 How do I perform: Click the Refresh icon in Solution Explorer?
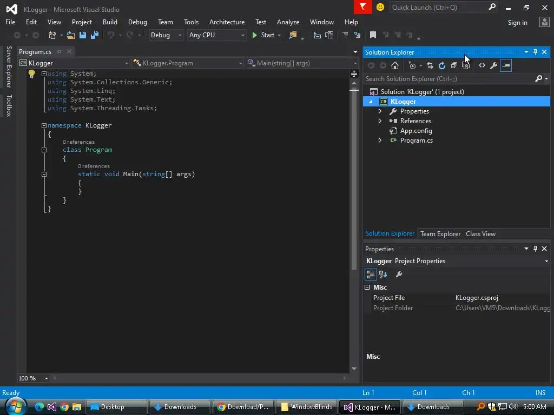pos(441,65)
